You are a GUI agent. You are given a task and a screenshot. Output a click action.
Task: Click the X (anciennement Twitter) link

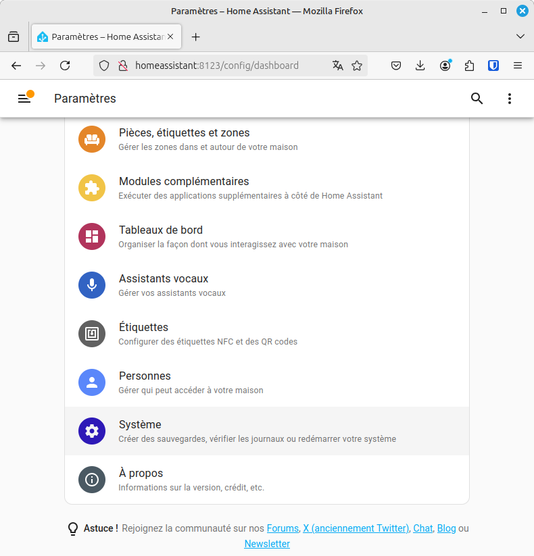[x=356, y=528]
